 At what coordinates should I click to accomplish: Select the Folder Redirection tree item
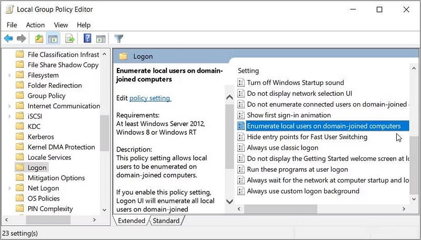point(55,85)
